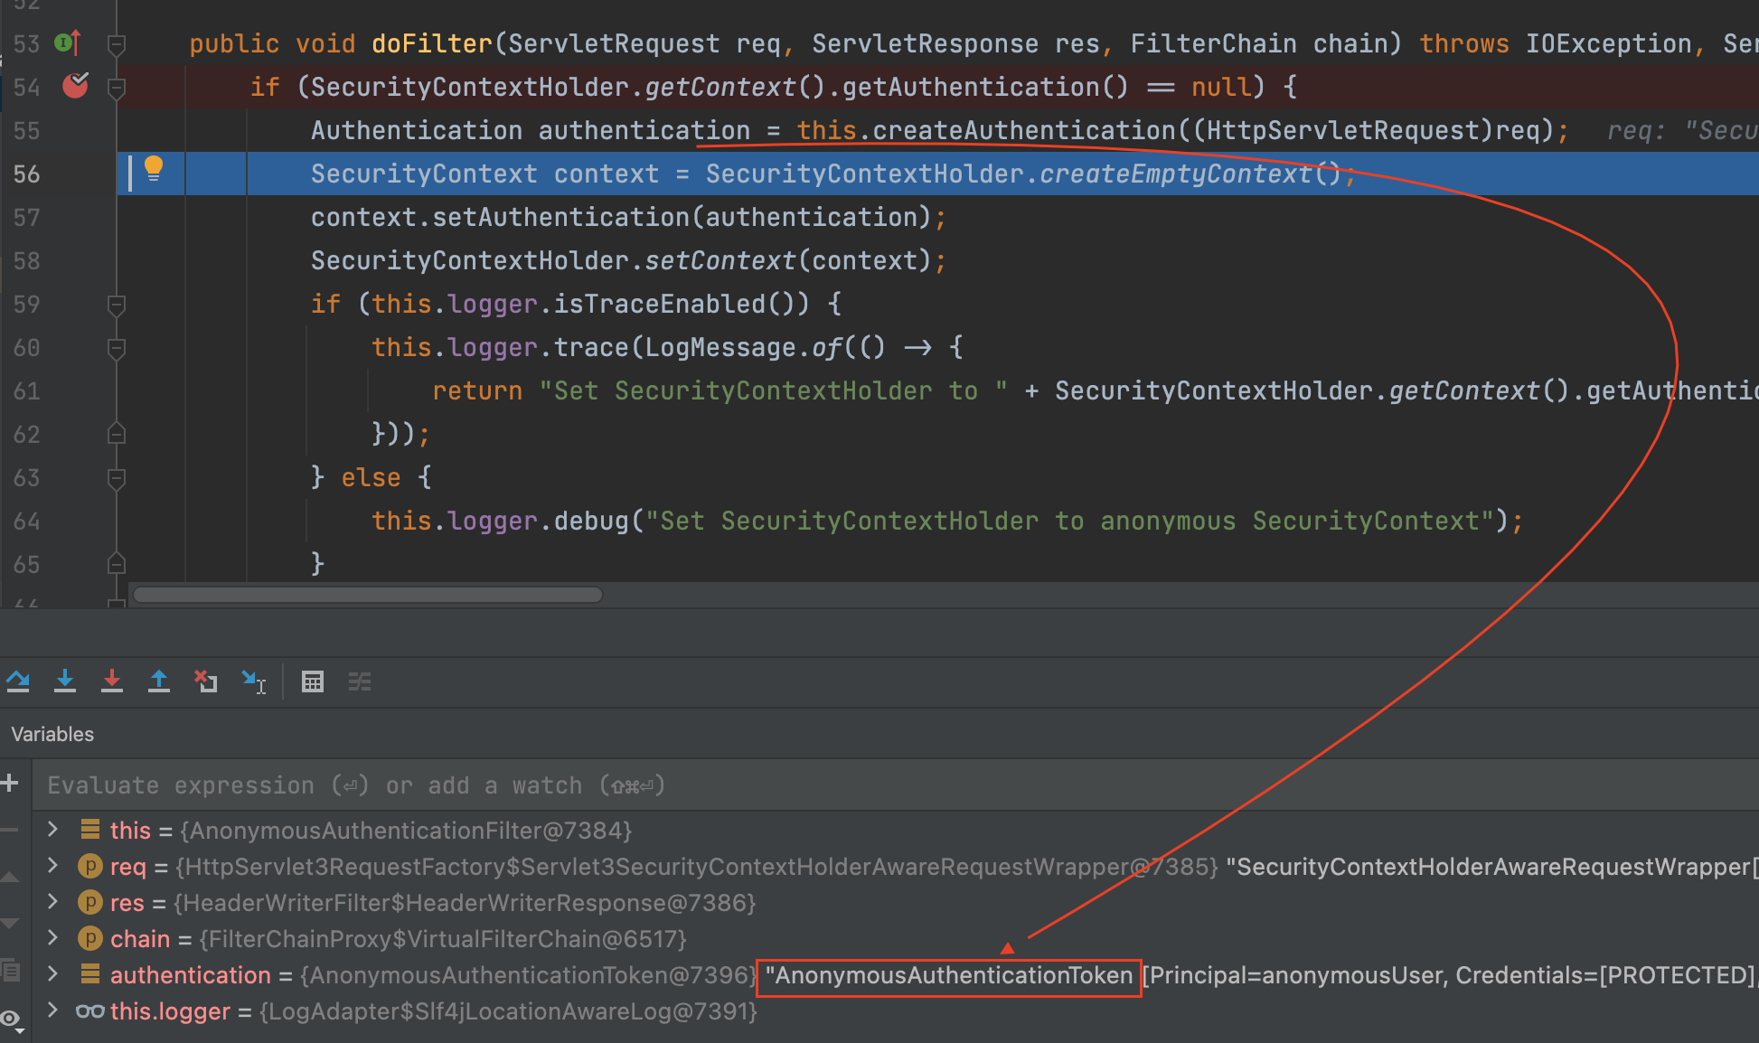Click the intention light bulb on line 56
This screenshot has width=1759, height=1043.
(154, 168)
